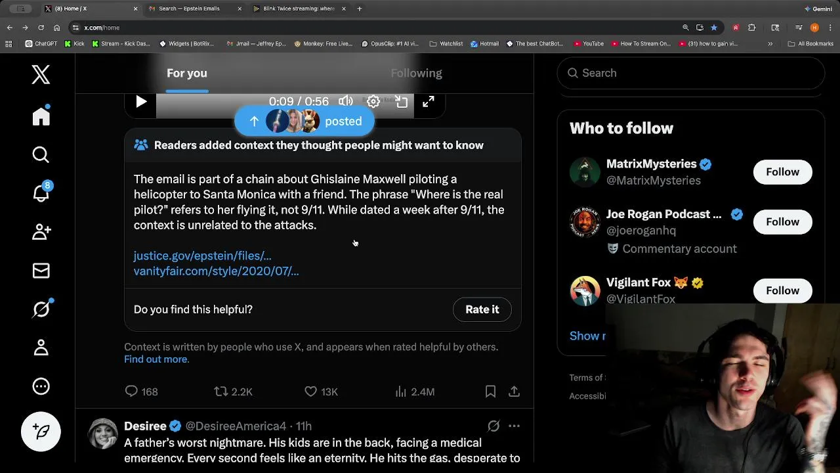Image resolution: width=840 pixels, height=473 pixels.
Task: Open the Follow people sidebar icon
Action: 41,231
